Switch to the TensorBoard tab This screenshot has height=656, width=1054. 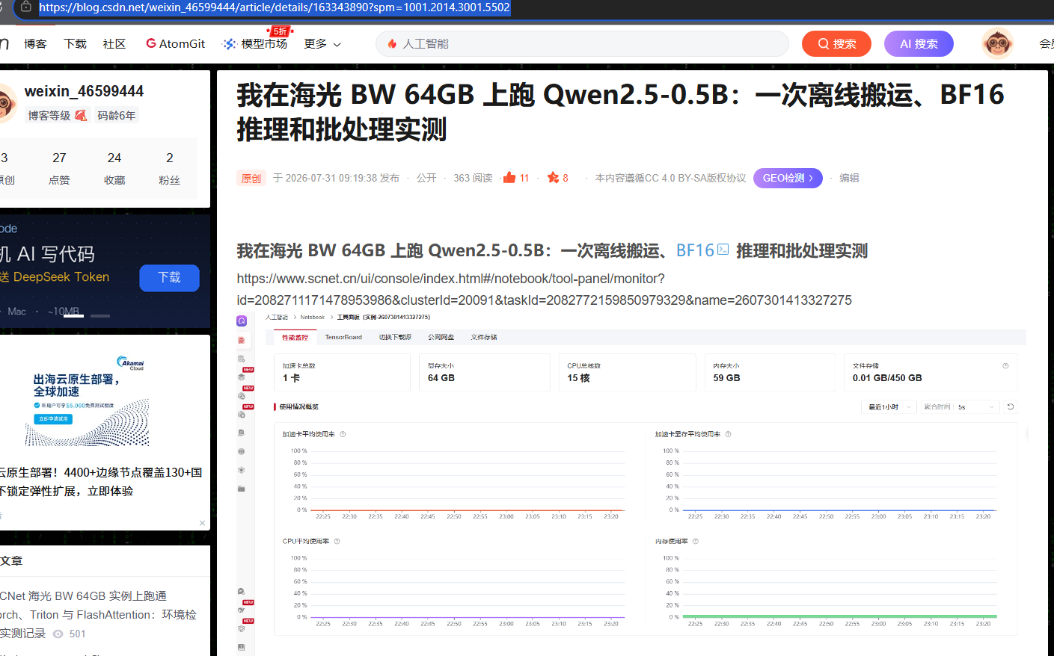[x=343, y=337]
